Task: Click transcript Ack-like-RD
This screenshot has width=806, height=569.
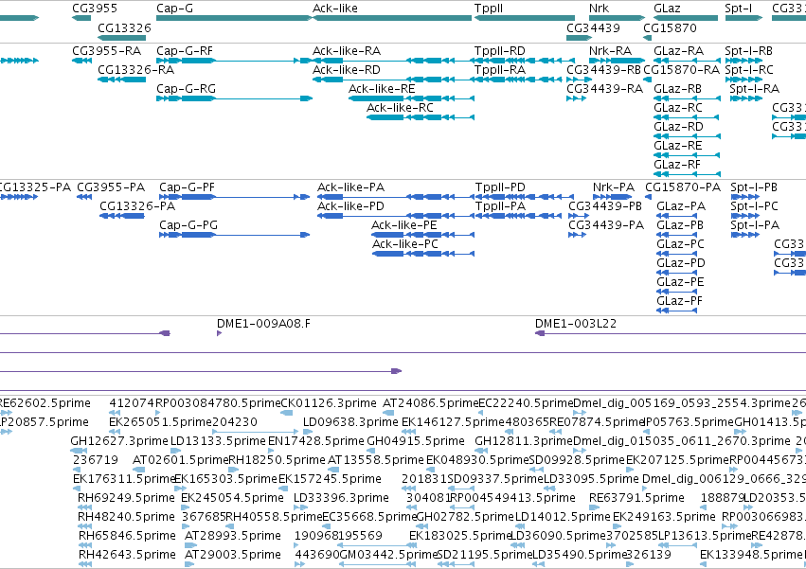Action: [393, 80]
